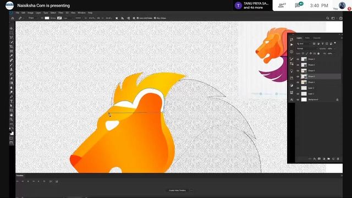Click the Stroke color swatch in options bar

[59, 18]
